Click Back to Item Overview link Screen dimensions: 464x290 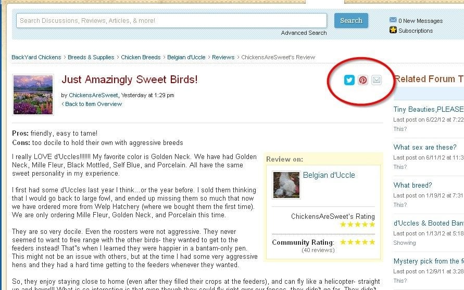[92, 104]
